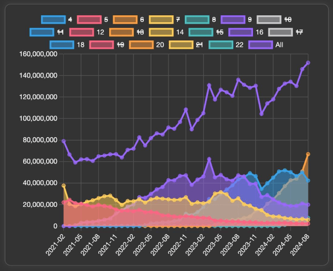Enable series 9 in the legend
The height and width of the screenshot is (271, 333).
point(250,20)
